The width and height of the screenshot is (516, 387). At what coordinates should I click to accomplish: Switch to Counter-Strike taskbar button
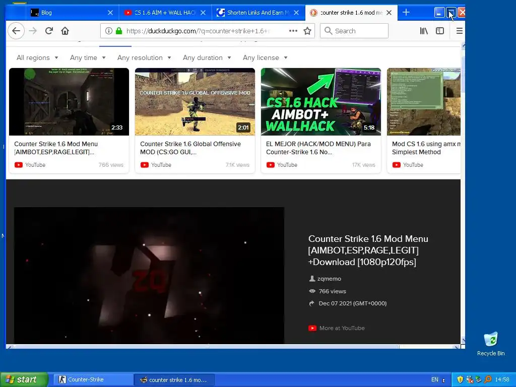93,380
